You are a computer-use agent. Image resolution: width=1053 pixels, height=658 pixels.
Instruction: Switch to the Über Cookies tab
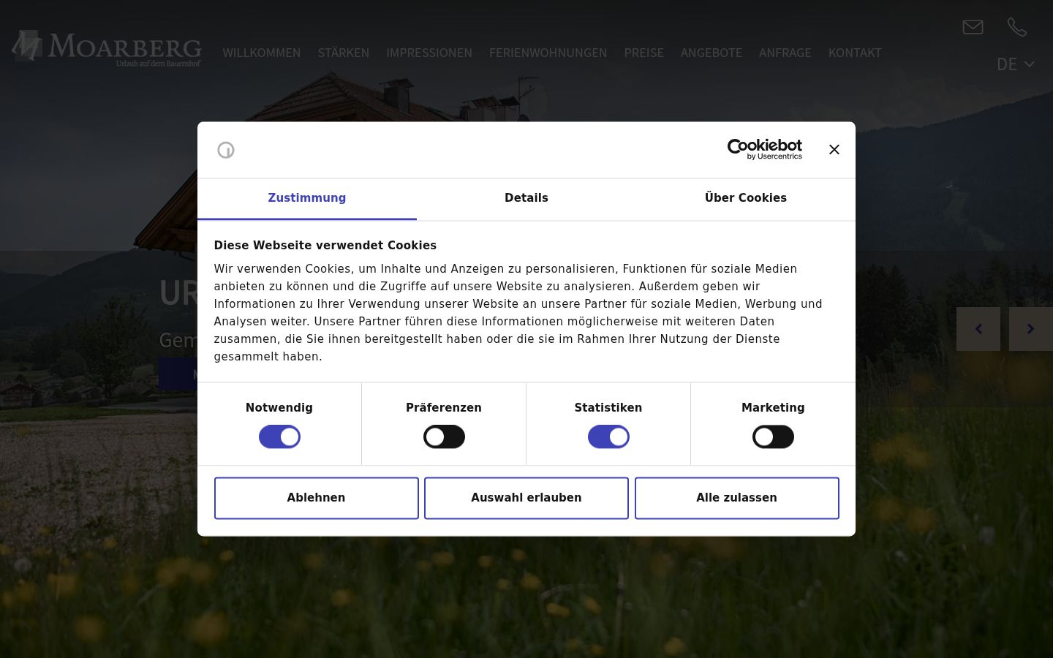pos(746,198)
